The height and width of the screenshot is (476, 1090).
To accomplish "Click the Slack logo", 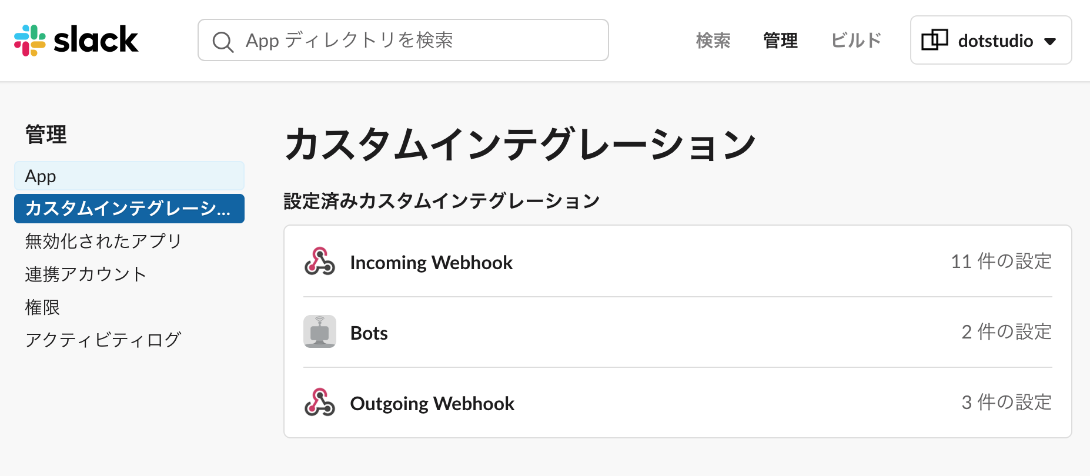I will point(76,40).
